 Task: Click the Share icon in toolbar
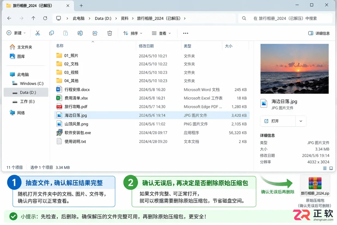click(x=95, y=33)
